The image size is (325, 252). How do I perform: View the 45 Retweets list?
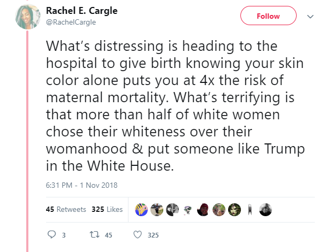(66, 209)
